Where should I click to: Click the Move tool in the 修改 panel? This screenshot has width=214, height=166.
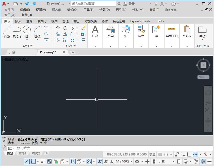(x=58, y=28)
